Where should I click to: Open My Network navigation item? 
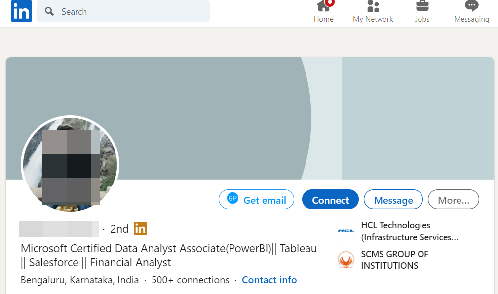(373, 12)
